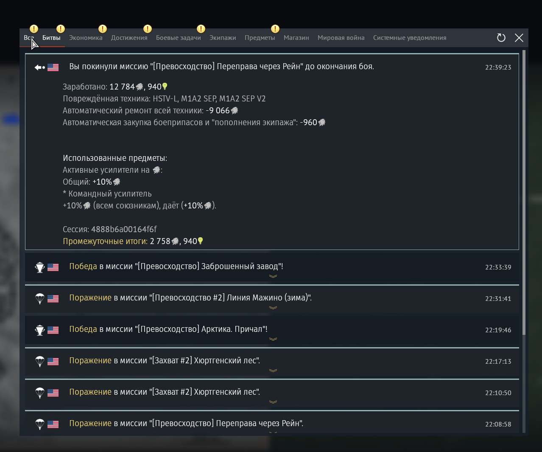The height and width of the screenshot is (452, 542).
Task: Close the battle log window
Action: (x=519, y=38)
